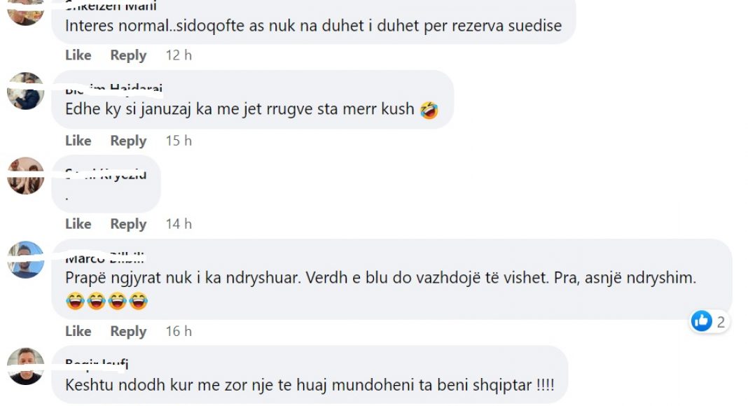Reply to the 'Interes normal' comment
This screenshot has height=406, width=748.
tap(128, 55)
